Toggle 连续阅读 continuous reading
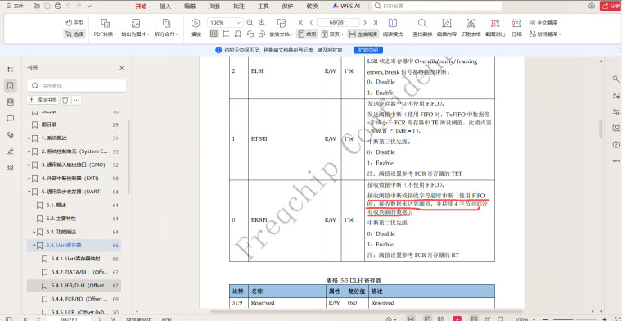The image size is (622, 321). [363, 34]
